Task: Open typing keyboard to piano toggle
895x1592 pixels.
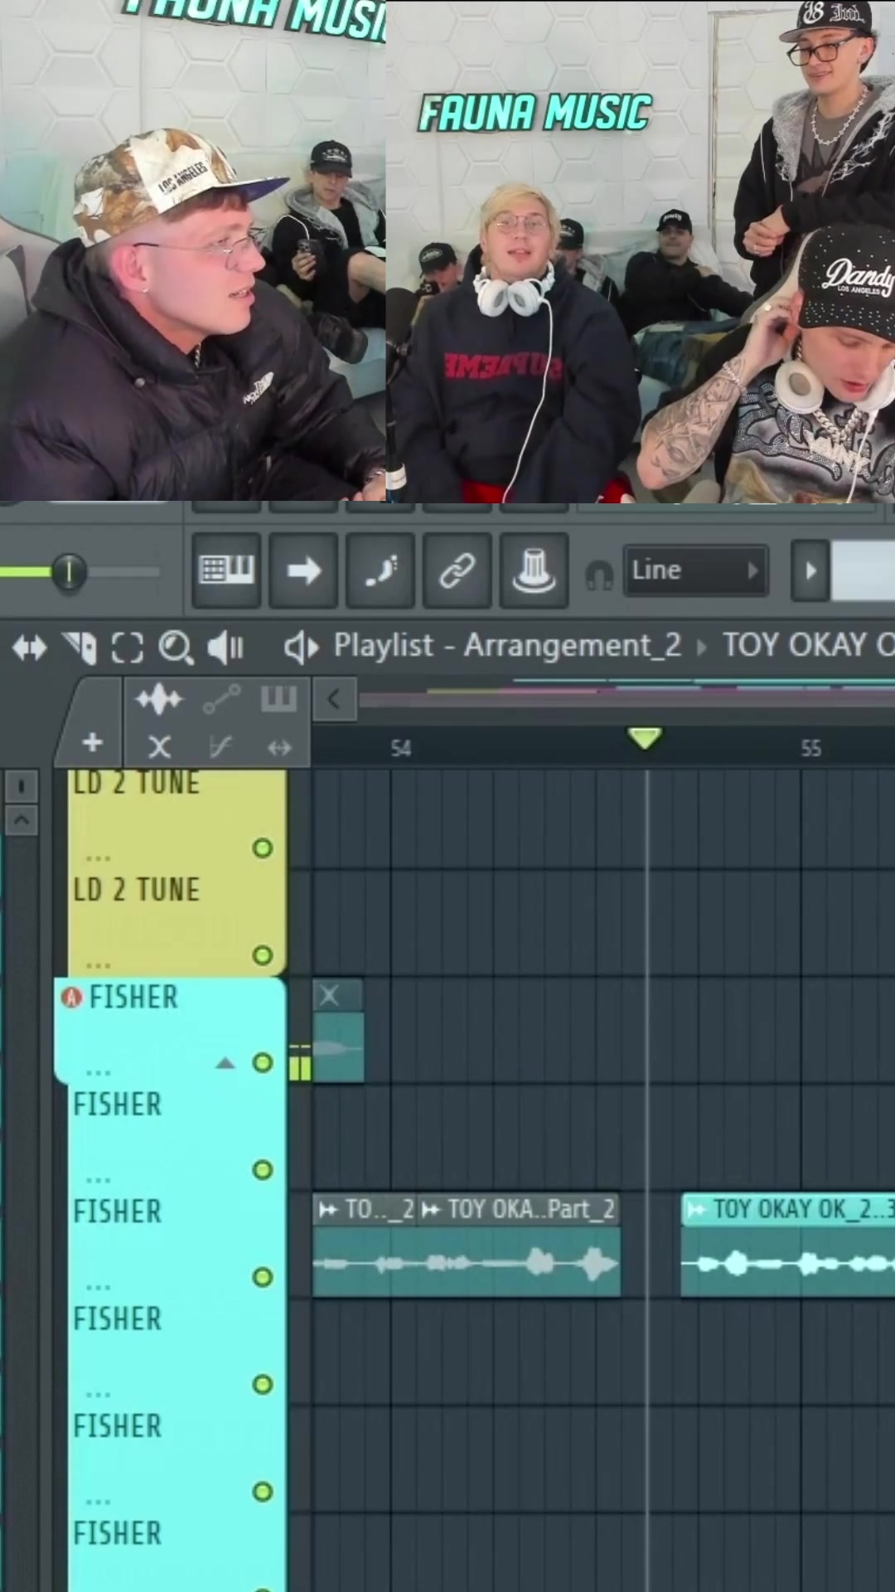Action: point(226,570)
